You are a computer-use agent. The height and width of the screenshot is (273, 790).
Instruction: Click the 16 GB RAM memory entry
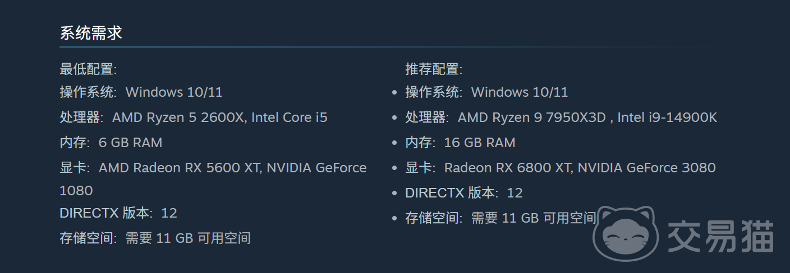pos(480,143)
